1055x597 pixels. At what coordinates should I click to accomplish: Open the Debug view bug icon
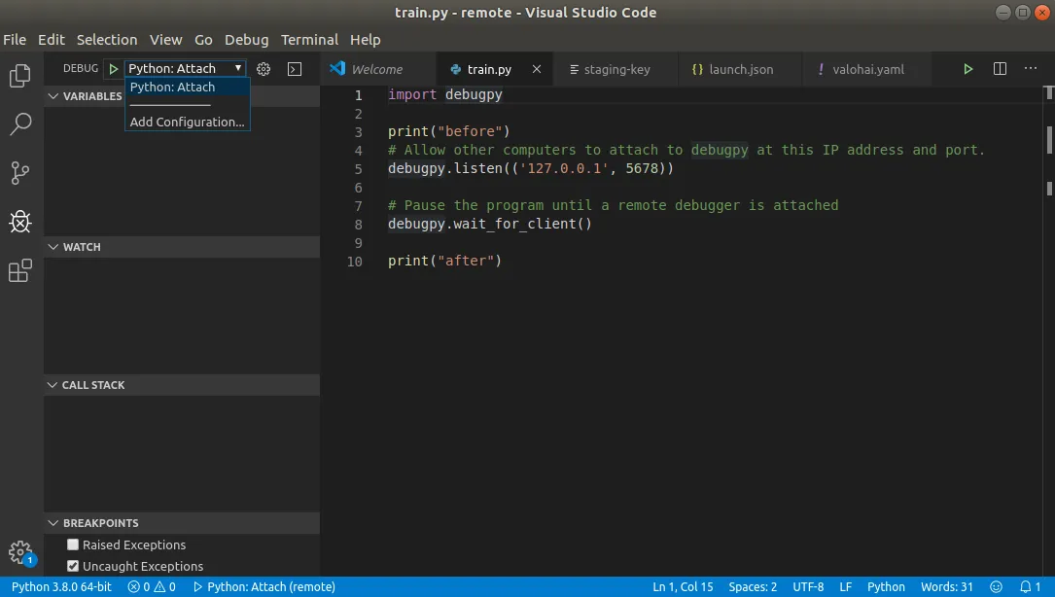20,222
